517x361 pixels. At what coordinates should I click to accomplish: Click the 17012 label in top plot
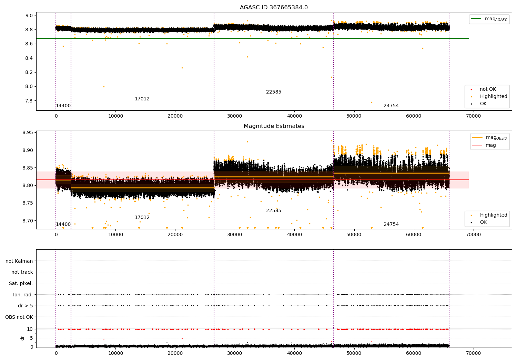(142, 99)
